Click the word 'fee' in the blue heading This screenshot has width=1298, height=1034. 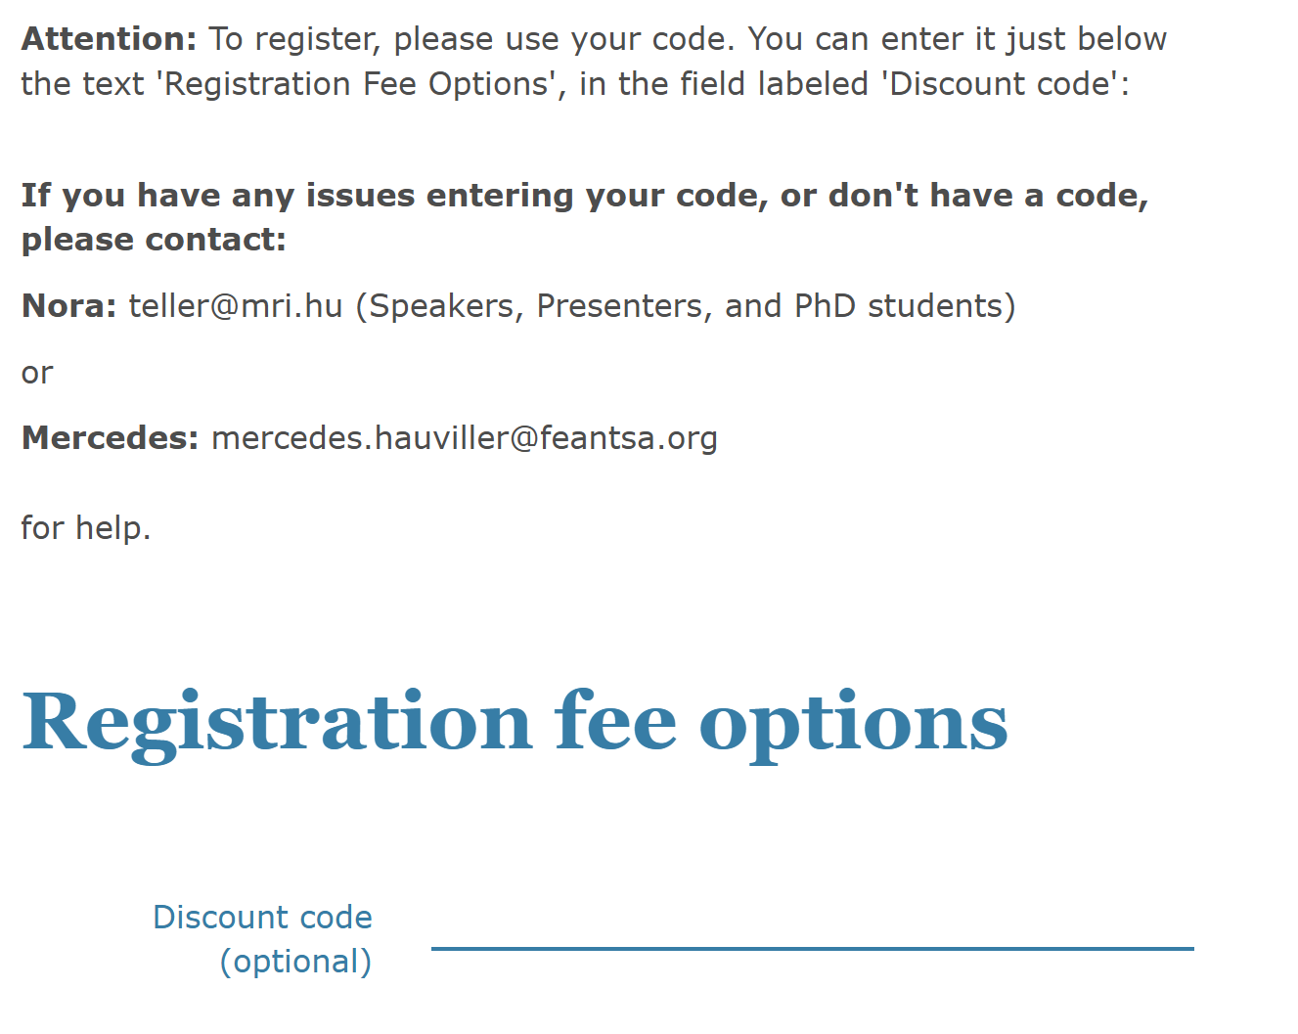click(x=615, y=722)
